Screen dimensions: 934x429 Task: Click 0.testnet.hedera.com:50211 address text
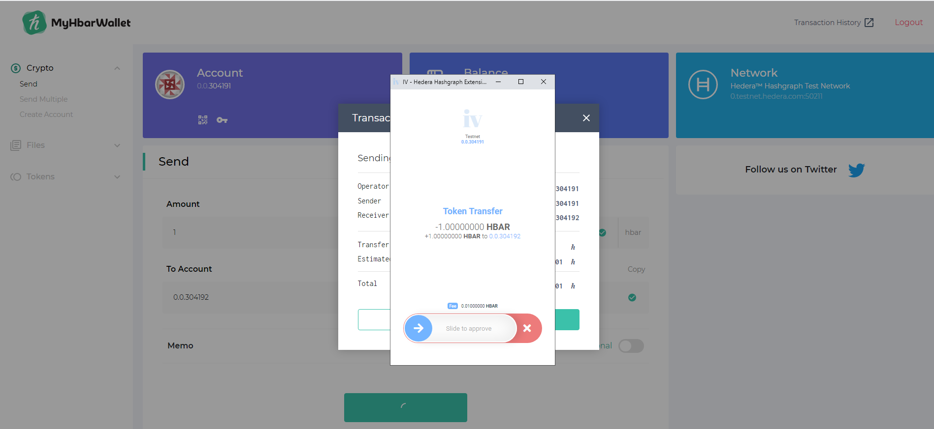click(776, 96)
